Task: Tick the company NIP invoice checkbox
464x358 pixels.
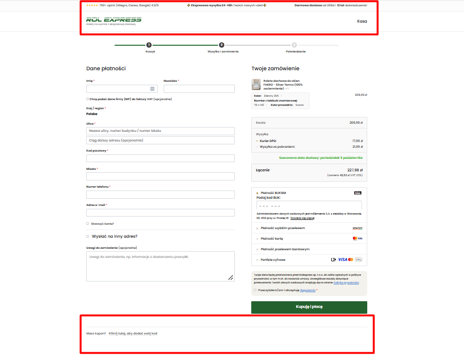Action: (x=88, y=99)
